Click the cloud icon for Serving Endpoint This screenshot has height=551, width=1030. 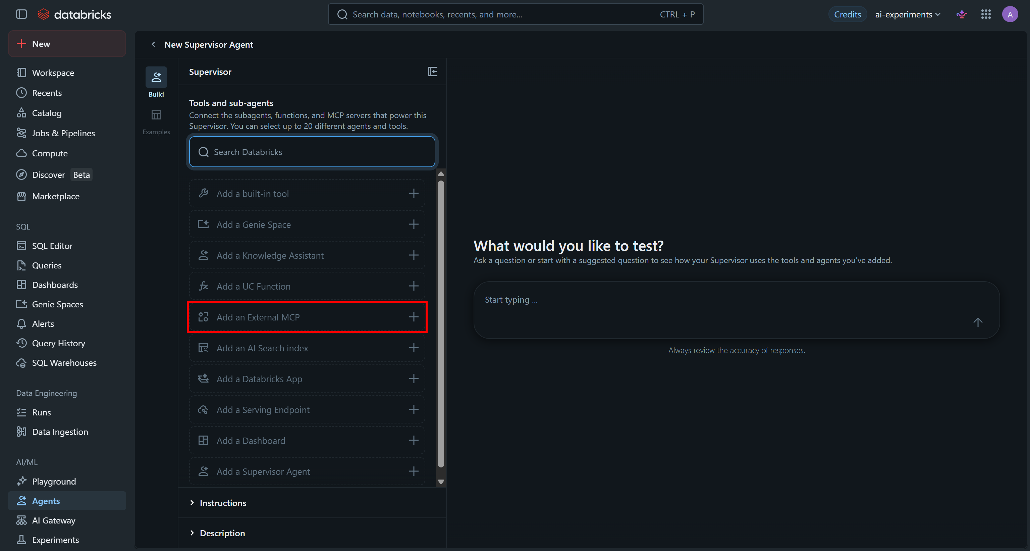[x=203, y=409]
